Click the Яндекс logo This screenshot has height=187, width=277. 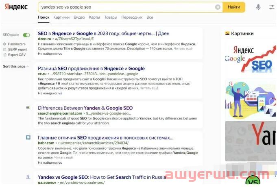pyautogui.click(x=16, y=7)
